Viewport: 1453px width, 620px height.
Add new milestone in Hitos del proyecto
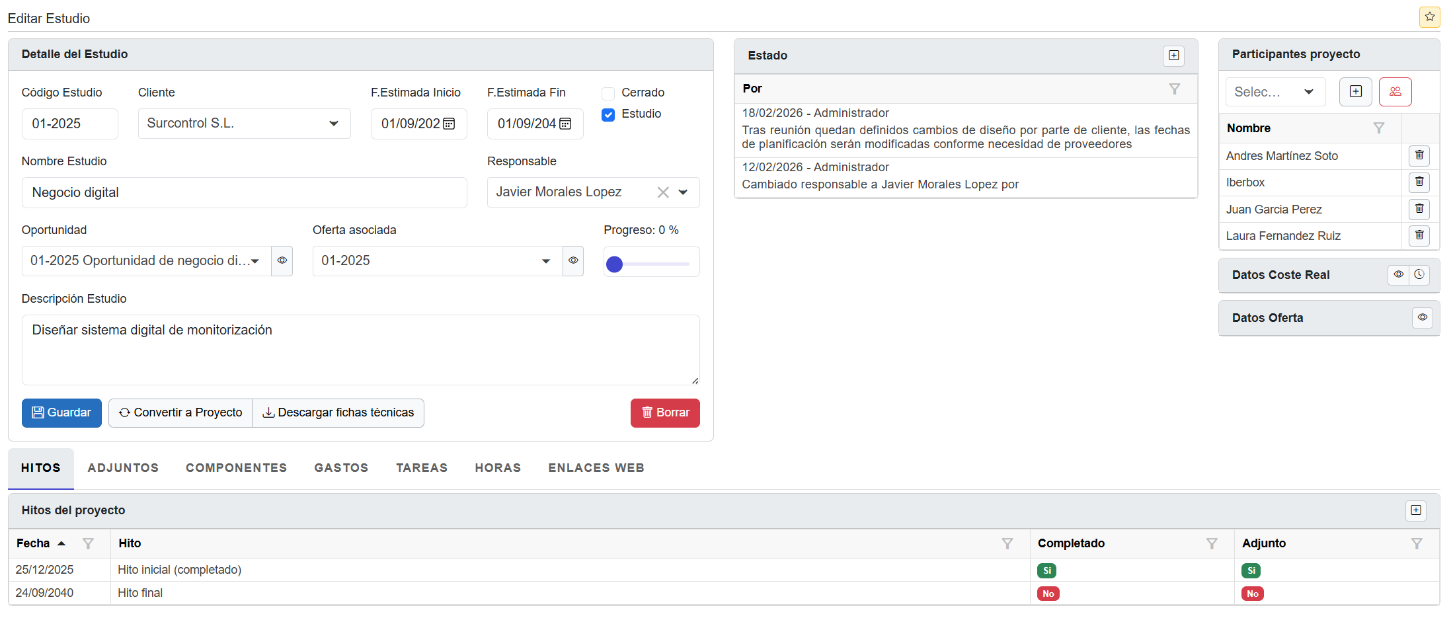click(x=1415, y=510)
